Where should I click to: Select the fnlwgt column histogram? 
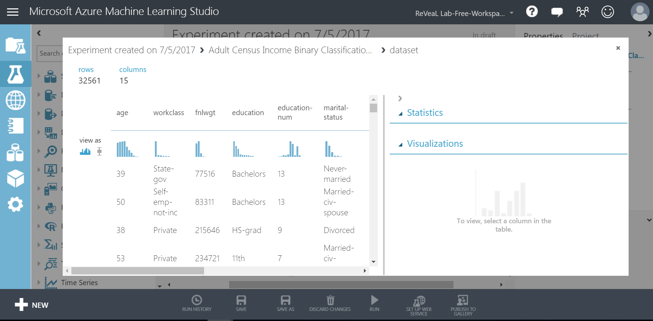[200, 149]
